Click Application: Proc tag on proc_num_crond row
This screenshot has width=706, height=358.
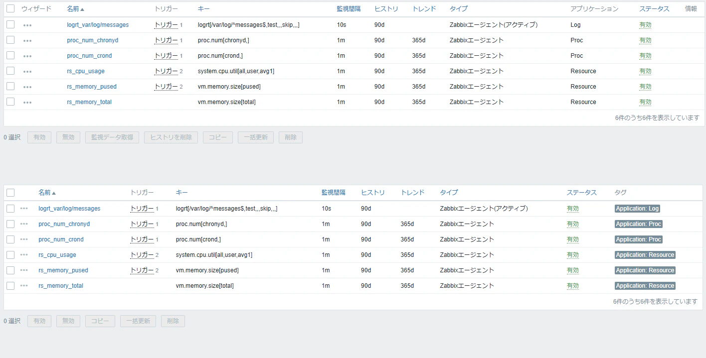(639, 239)
